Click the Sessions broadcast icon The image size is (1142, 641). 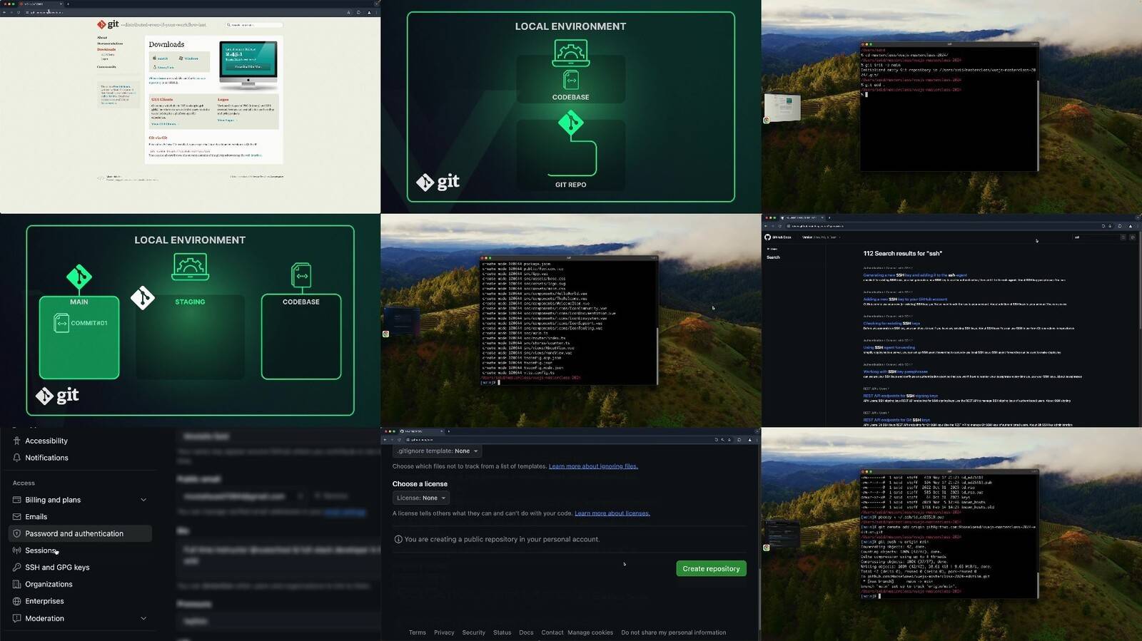point(16,550)
